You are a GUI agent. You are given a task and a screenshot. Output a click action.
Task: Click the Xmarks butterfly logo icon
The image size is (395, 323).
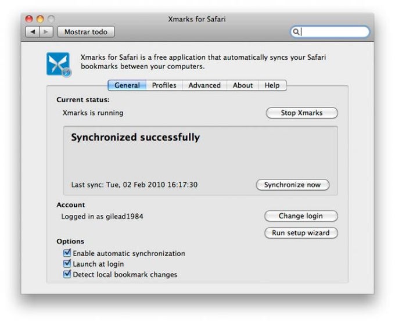(x=59, y=64)
